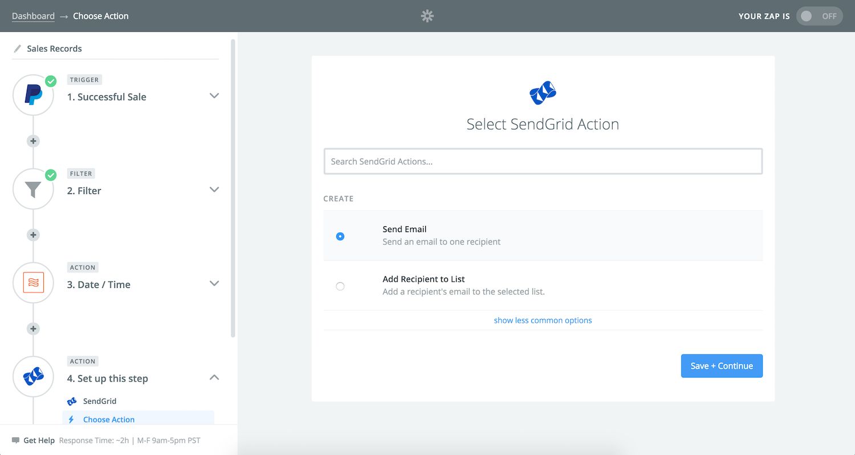Click the Save + Continue button
This screenshot has width=855, height=455.
722,366
